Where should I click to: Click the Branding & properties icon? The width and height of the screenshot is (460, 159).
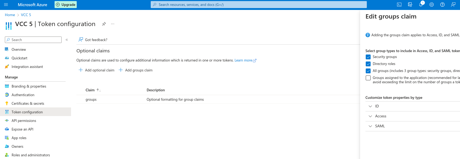7,86
